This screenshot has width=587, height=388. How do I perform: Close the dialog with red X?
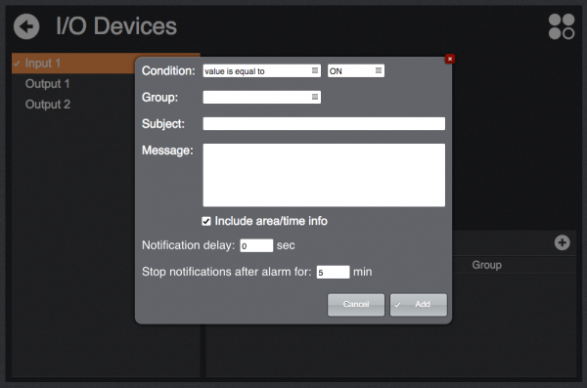point(450,59)
